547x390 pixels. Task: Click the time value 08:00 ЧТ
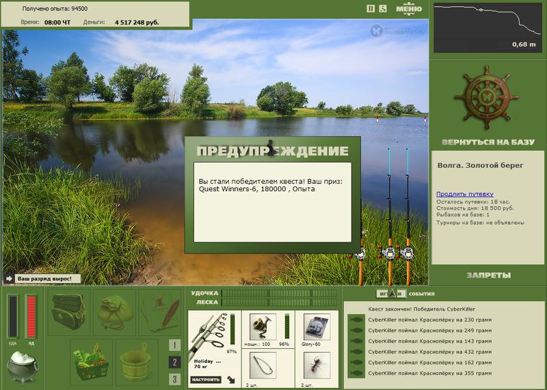(57, 23)
